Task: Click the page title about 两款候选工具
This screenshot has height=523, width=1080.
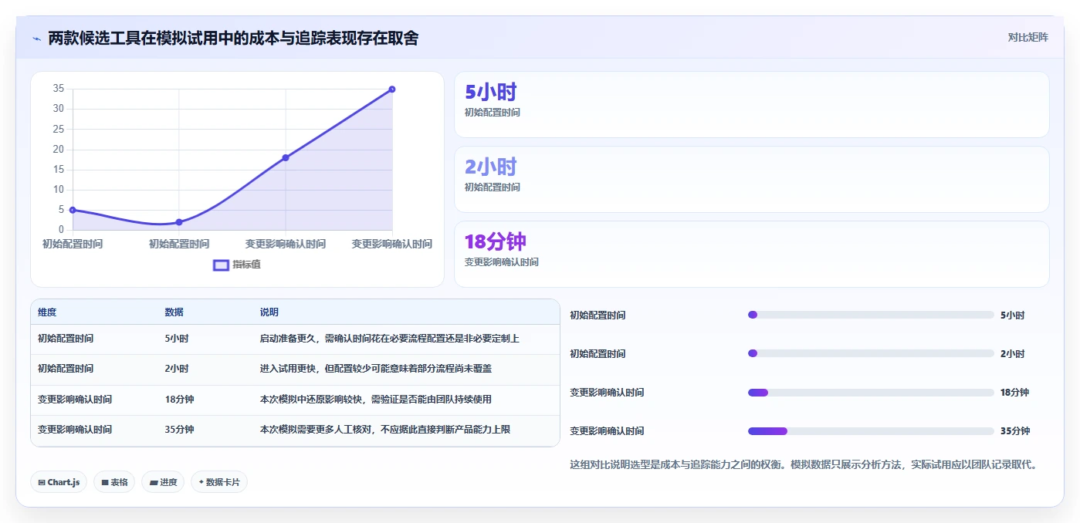Action: (x=233, y=38)
